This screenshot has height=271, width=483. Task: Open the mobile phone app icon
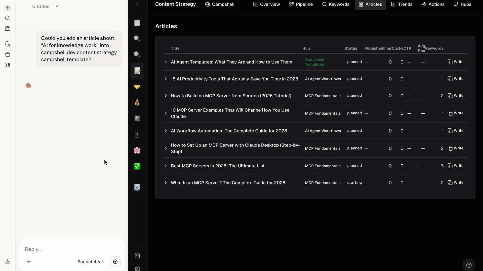coord(137,134)
